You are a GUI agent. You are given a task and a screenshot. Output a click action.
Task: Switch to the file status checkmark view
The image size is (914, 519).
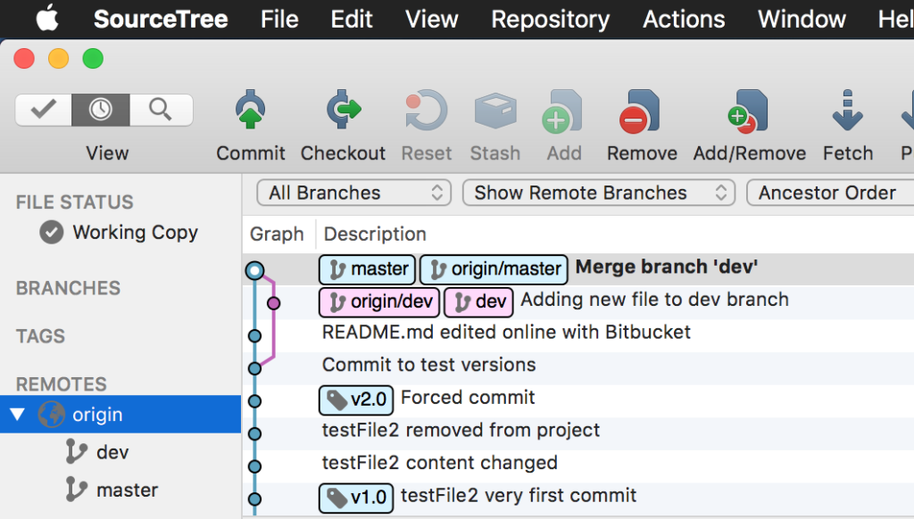(x=43, y=110)
